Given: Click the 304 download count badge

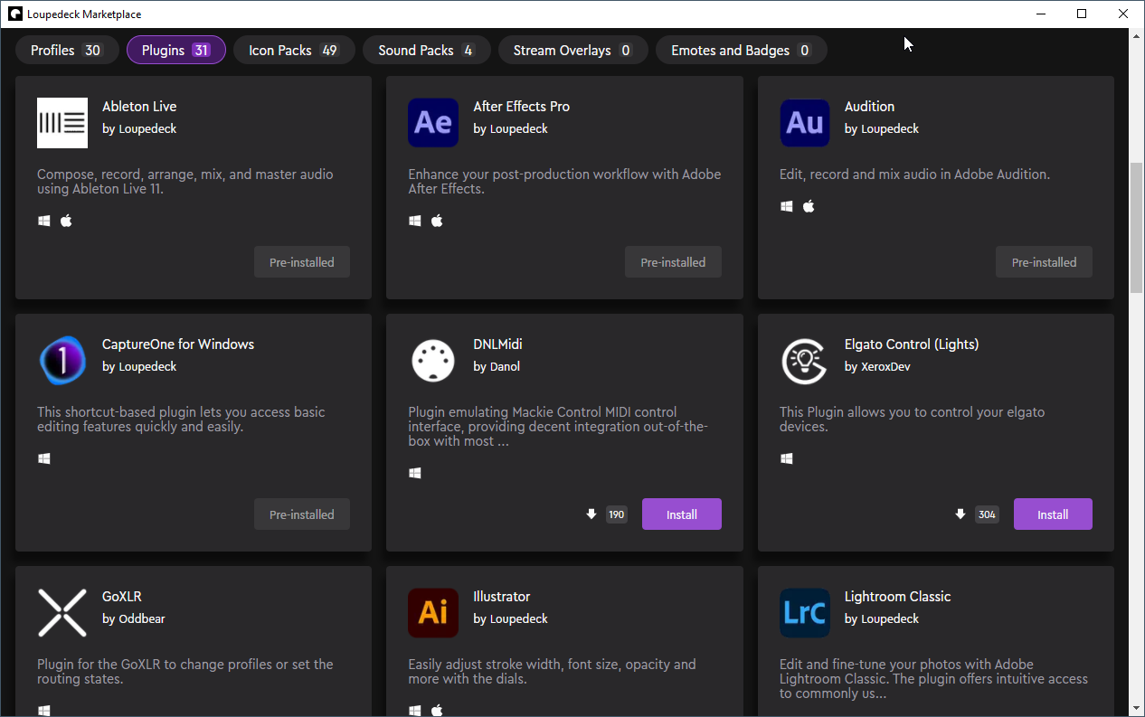Looking at the screenshot, I should tap(987, 514).
